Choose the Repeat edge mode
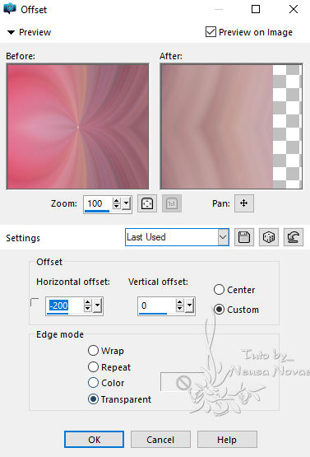The height and width of the screenshot is (457, 310). click(93, 366)
